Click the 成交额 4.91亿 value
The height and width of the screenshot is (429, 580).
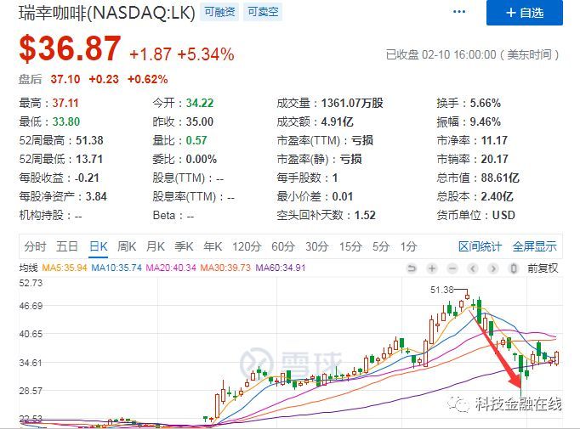[x=338, y=121]
